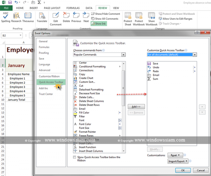This screenshot has width=211, height=176.
Task: Click Show/Hide Comment
Action: (x=105, y=14)
